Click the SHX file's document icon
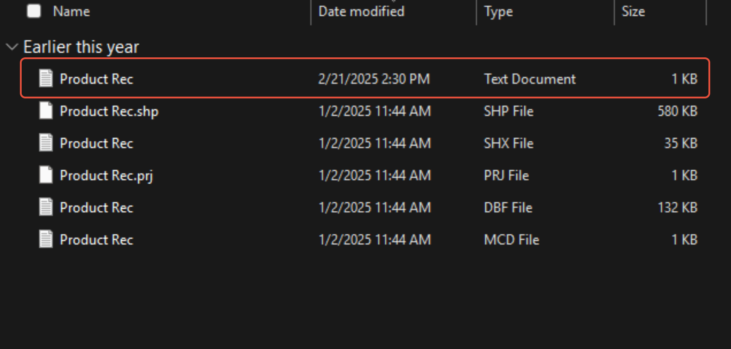 tap(46, 143)
